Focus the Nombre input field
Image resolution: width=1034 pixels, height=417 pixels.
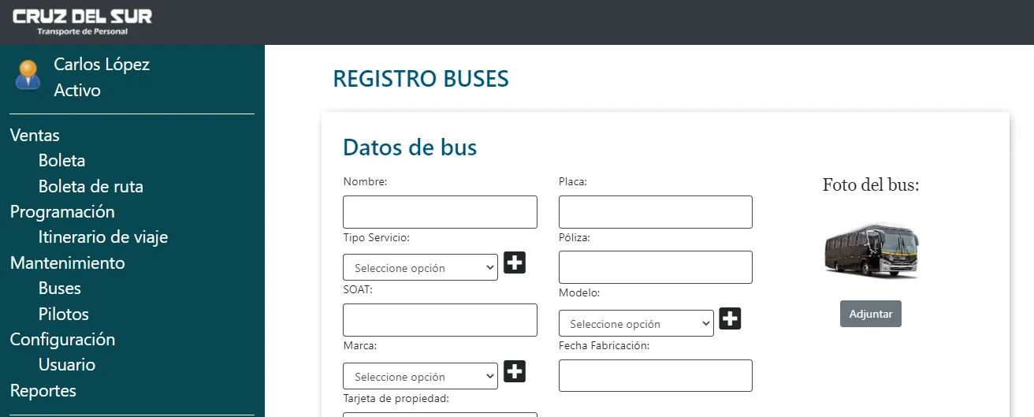point(440,212)
